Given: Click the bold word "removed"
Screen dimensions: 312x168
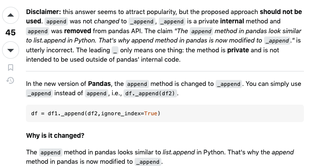Looking at the screenshot, I should coord(78,31).
